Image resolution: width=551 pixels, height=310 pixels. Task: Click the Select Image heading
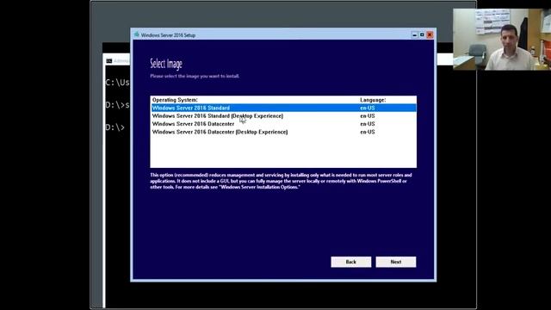tap(166, 64)
